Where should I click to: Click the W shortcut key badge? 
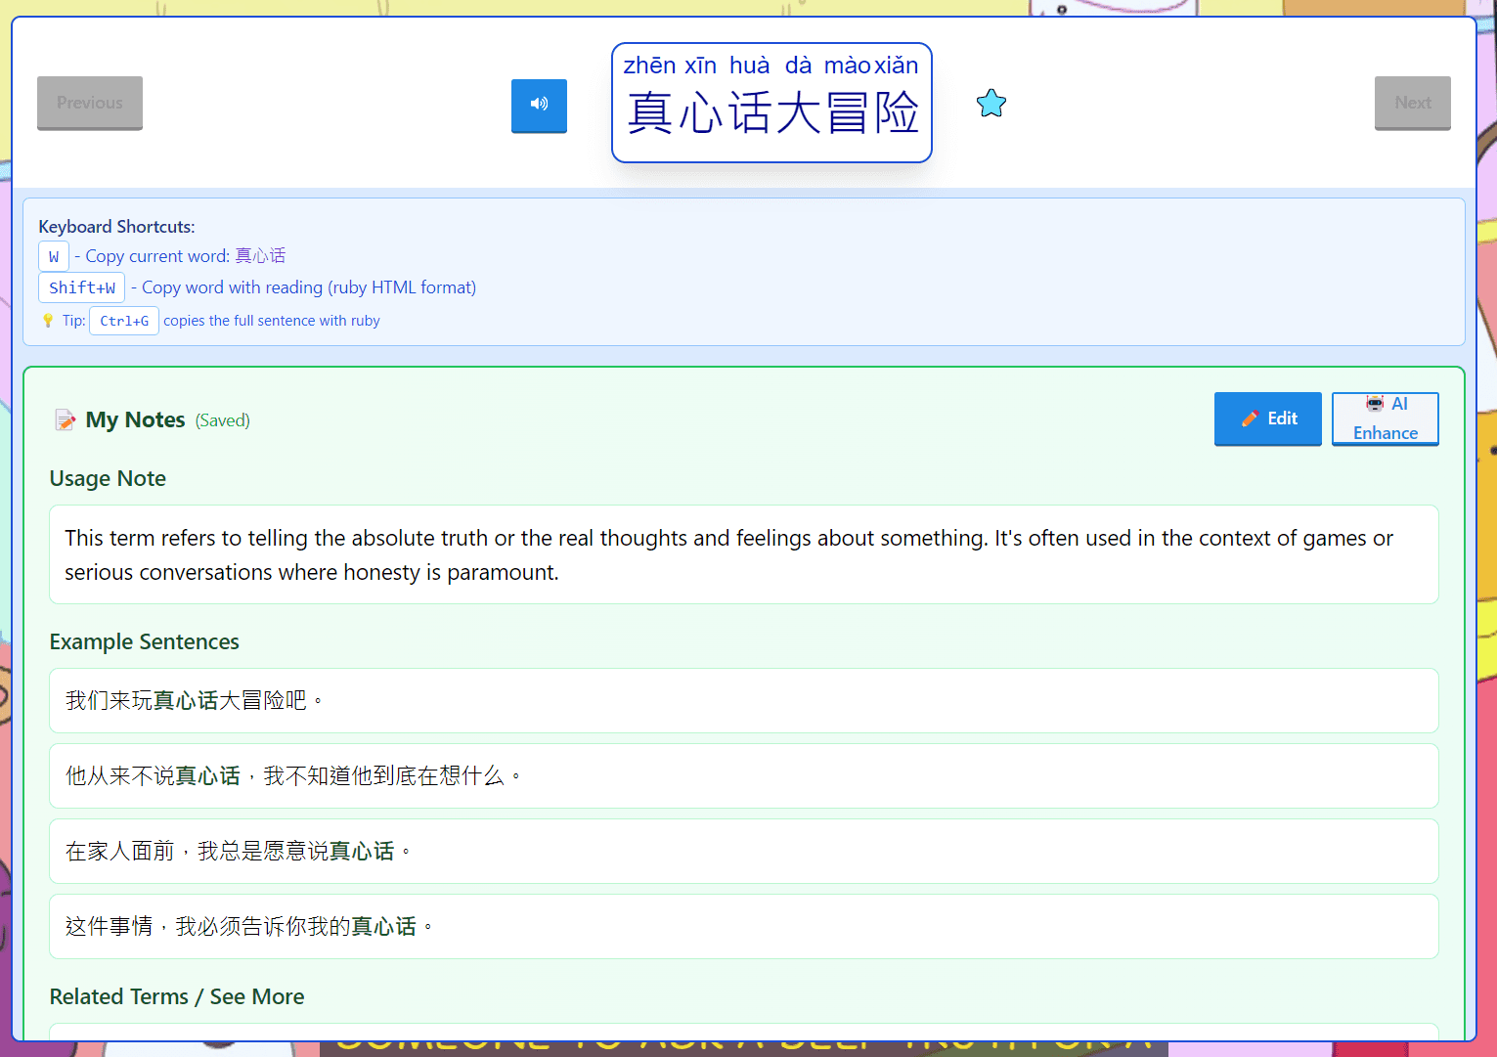pyautogui.click(x=54, y=256)
